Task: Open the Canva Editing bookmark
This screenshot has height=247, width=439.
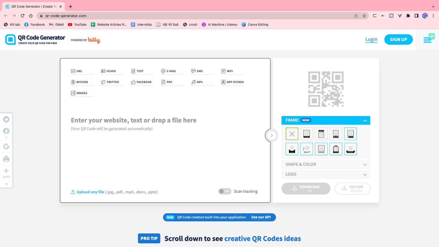Action: (255, 24)
